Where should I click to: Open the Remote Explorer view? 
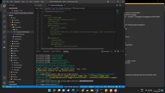point(4,27)
